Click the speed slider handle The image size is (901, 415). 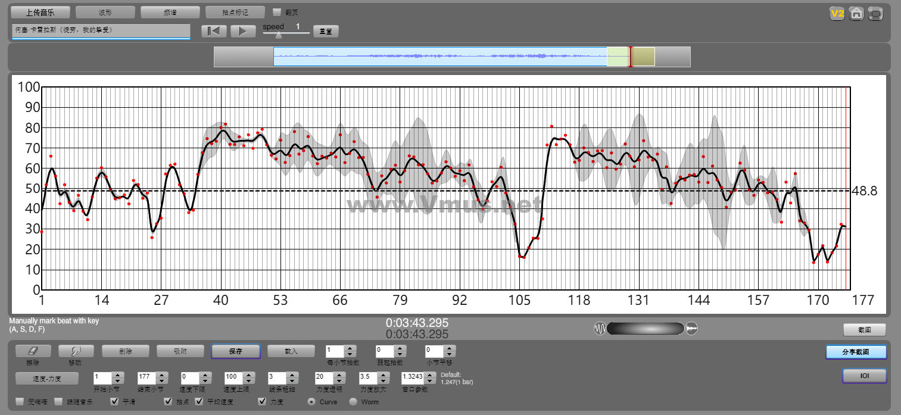(x=278, y=35)
